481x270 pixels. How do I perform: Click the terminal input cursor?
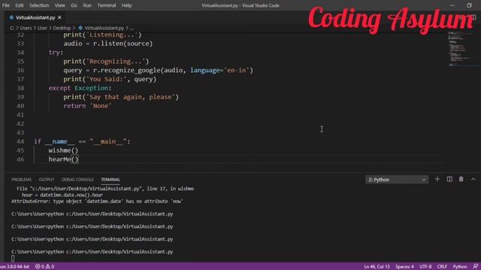coord(13,258)
